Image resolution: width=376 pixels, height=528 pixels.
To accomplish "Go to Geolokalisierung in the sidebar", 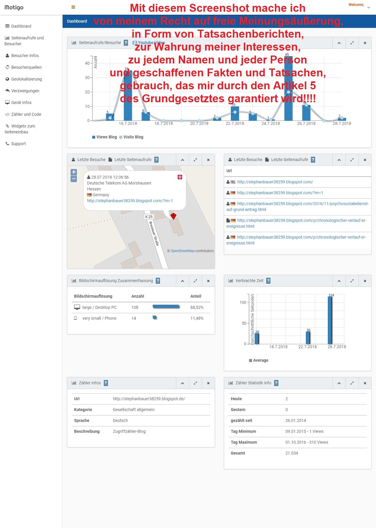I will 23,79.
